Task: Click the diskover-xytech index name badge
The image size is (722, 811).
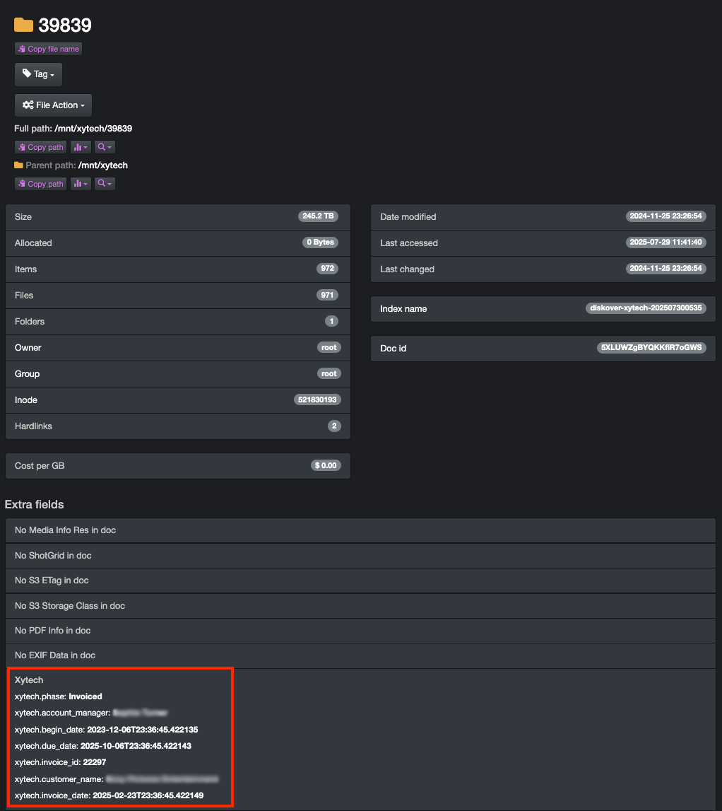Action: (x=646, y=308)
